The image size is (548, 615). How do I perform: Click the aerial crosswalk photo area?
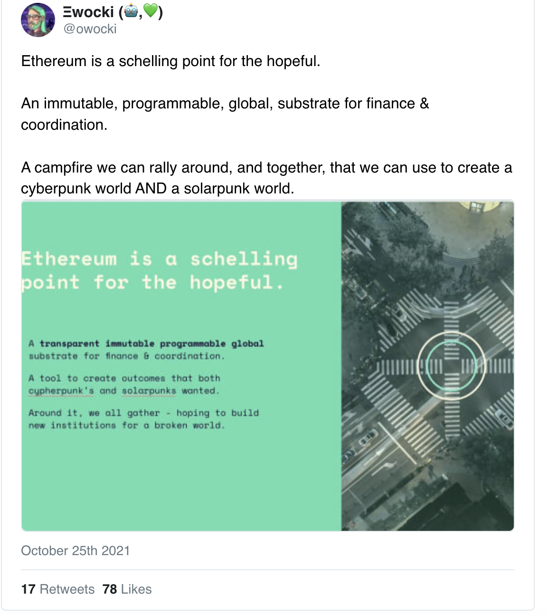pyautogui.click(x=427, y=365)
